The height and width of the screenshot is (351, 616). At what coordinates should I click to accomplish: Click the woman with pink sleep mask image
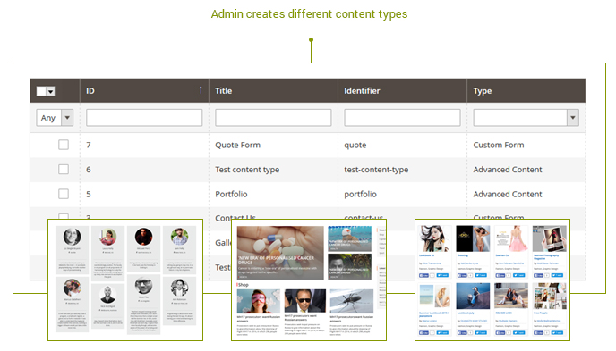click(259, 301)
